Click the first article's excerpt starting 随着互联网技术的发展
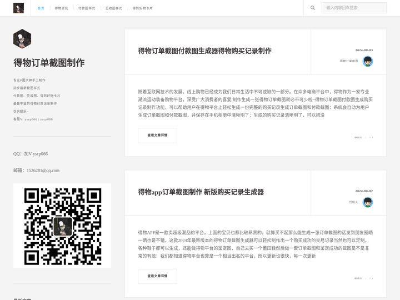 (256, 103)
